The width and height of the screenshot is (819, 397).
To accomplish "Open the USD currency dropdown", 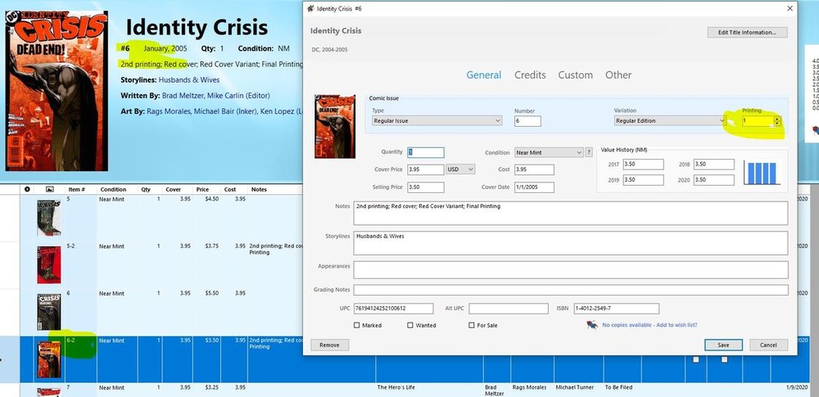I will point(460,169).
